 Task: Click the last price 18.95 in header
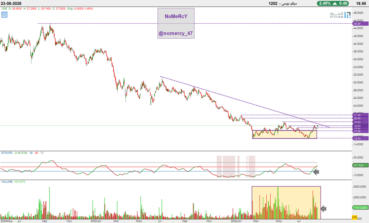(361, 3)
